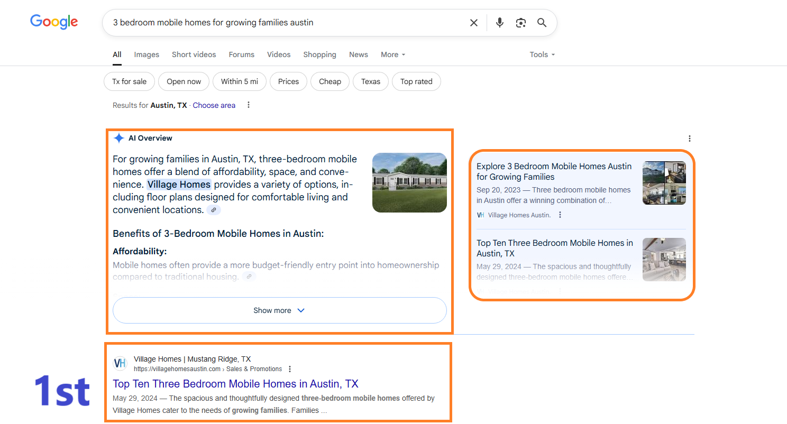Viewport: 787px width, 424px height.
Task: Switch to the Shopping tab
Action: pyautogui.click(x=319, y=54)
